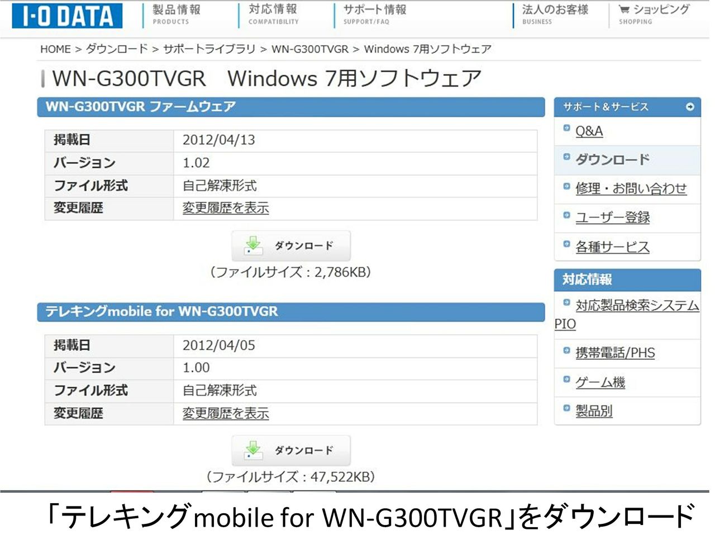This screenshot has width=715, height=540.
Task: Go to 法人のお客様 BUSINESS section
Action: coord(555,15)
